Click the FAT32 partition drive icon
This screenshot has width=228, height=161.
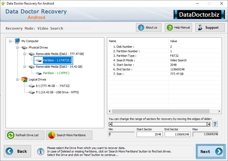pos(39,60)
